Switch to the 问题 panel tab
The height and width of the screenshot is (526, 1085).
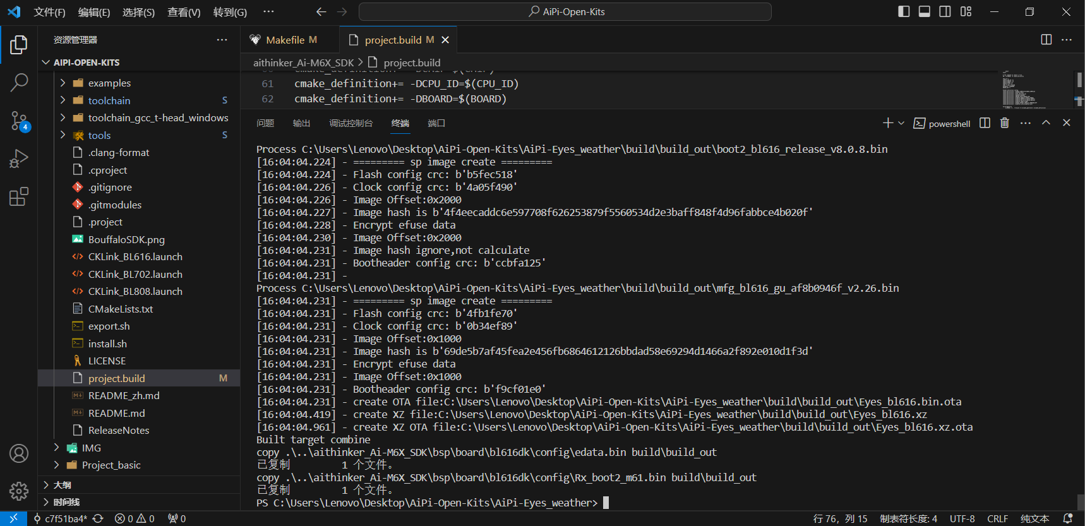pos(265,123)
